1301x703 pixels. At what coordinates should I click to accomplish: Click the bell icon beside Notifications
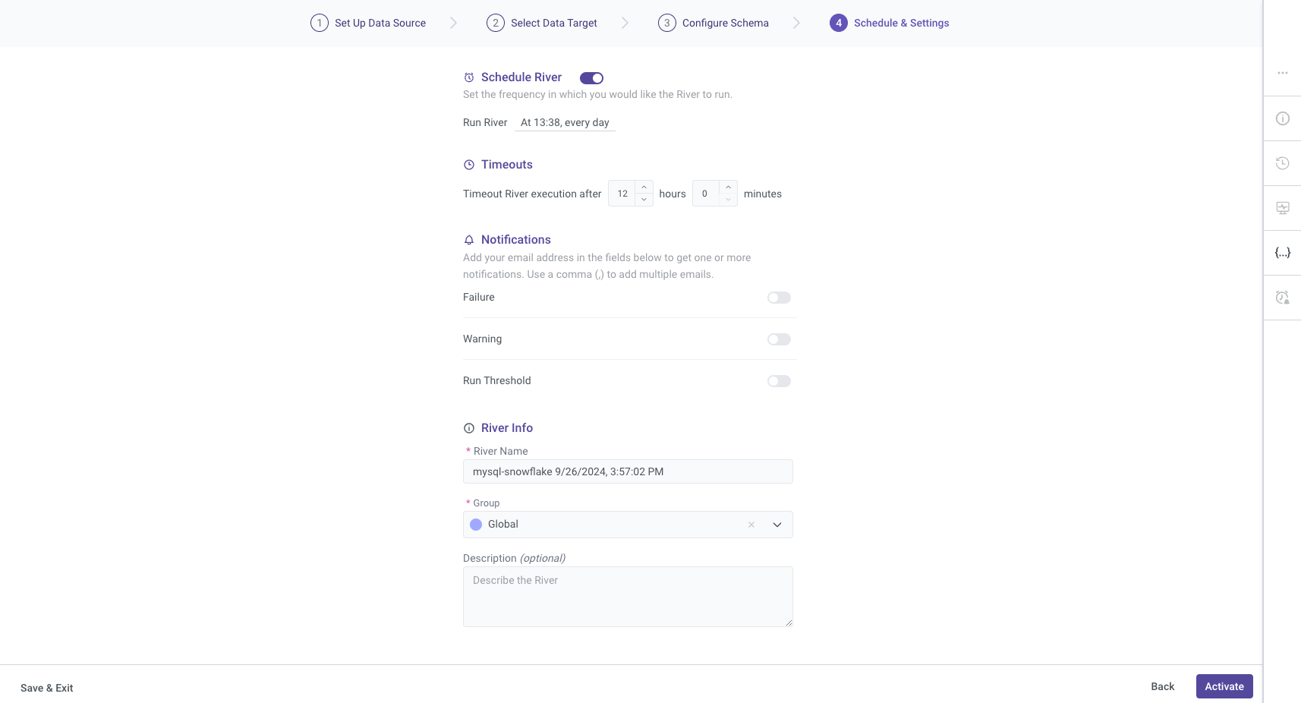(469, 240)
